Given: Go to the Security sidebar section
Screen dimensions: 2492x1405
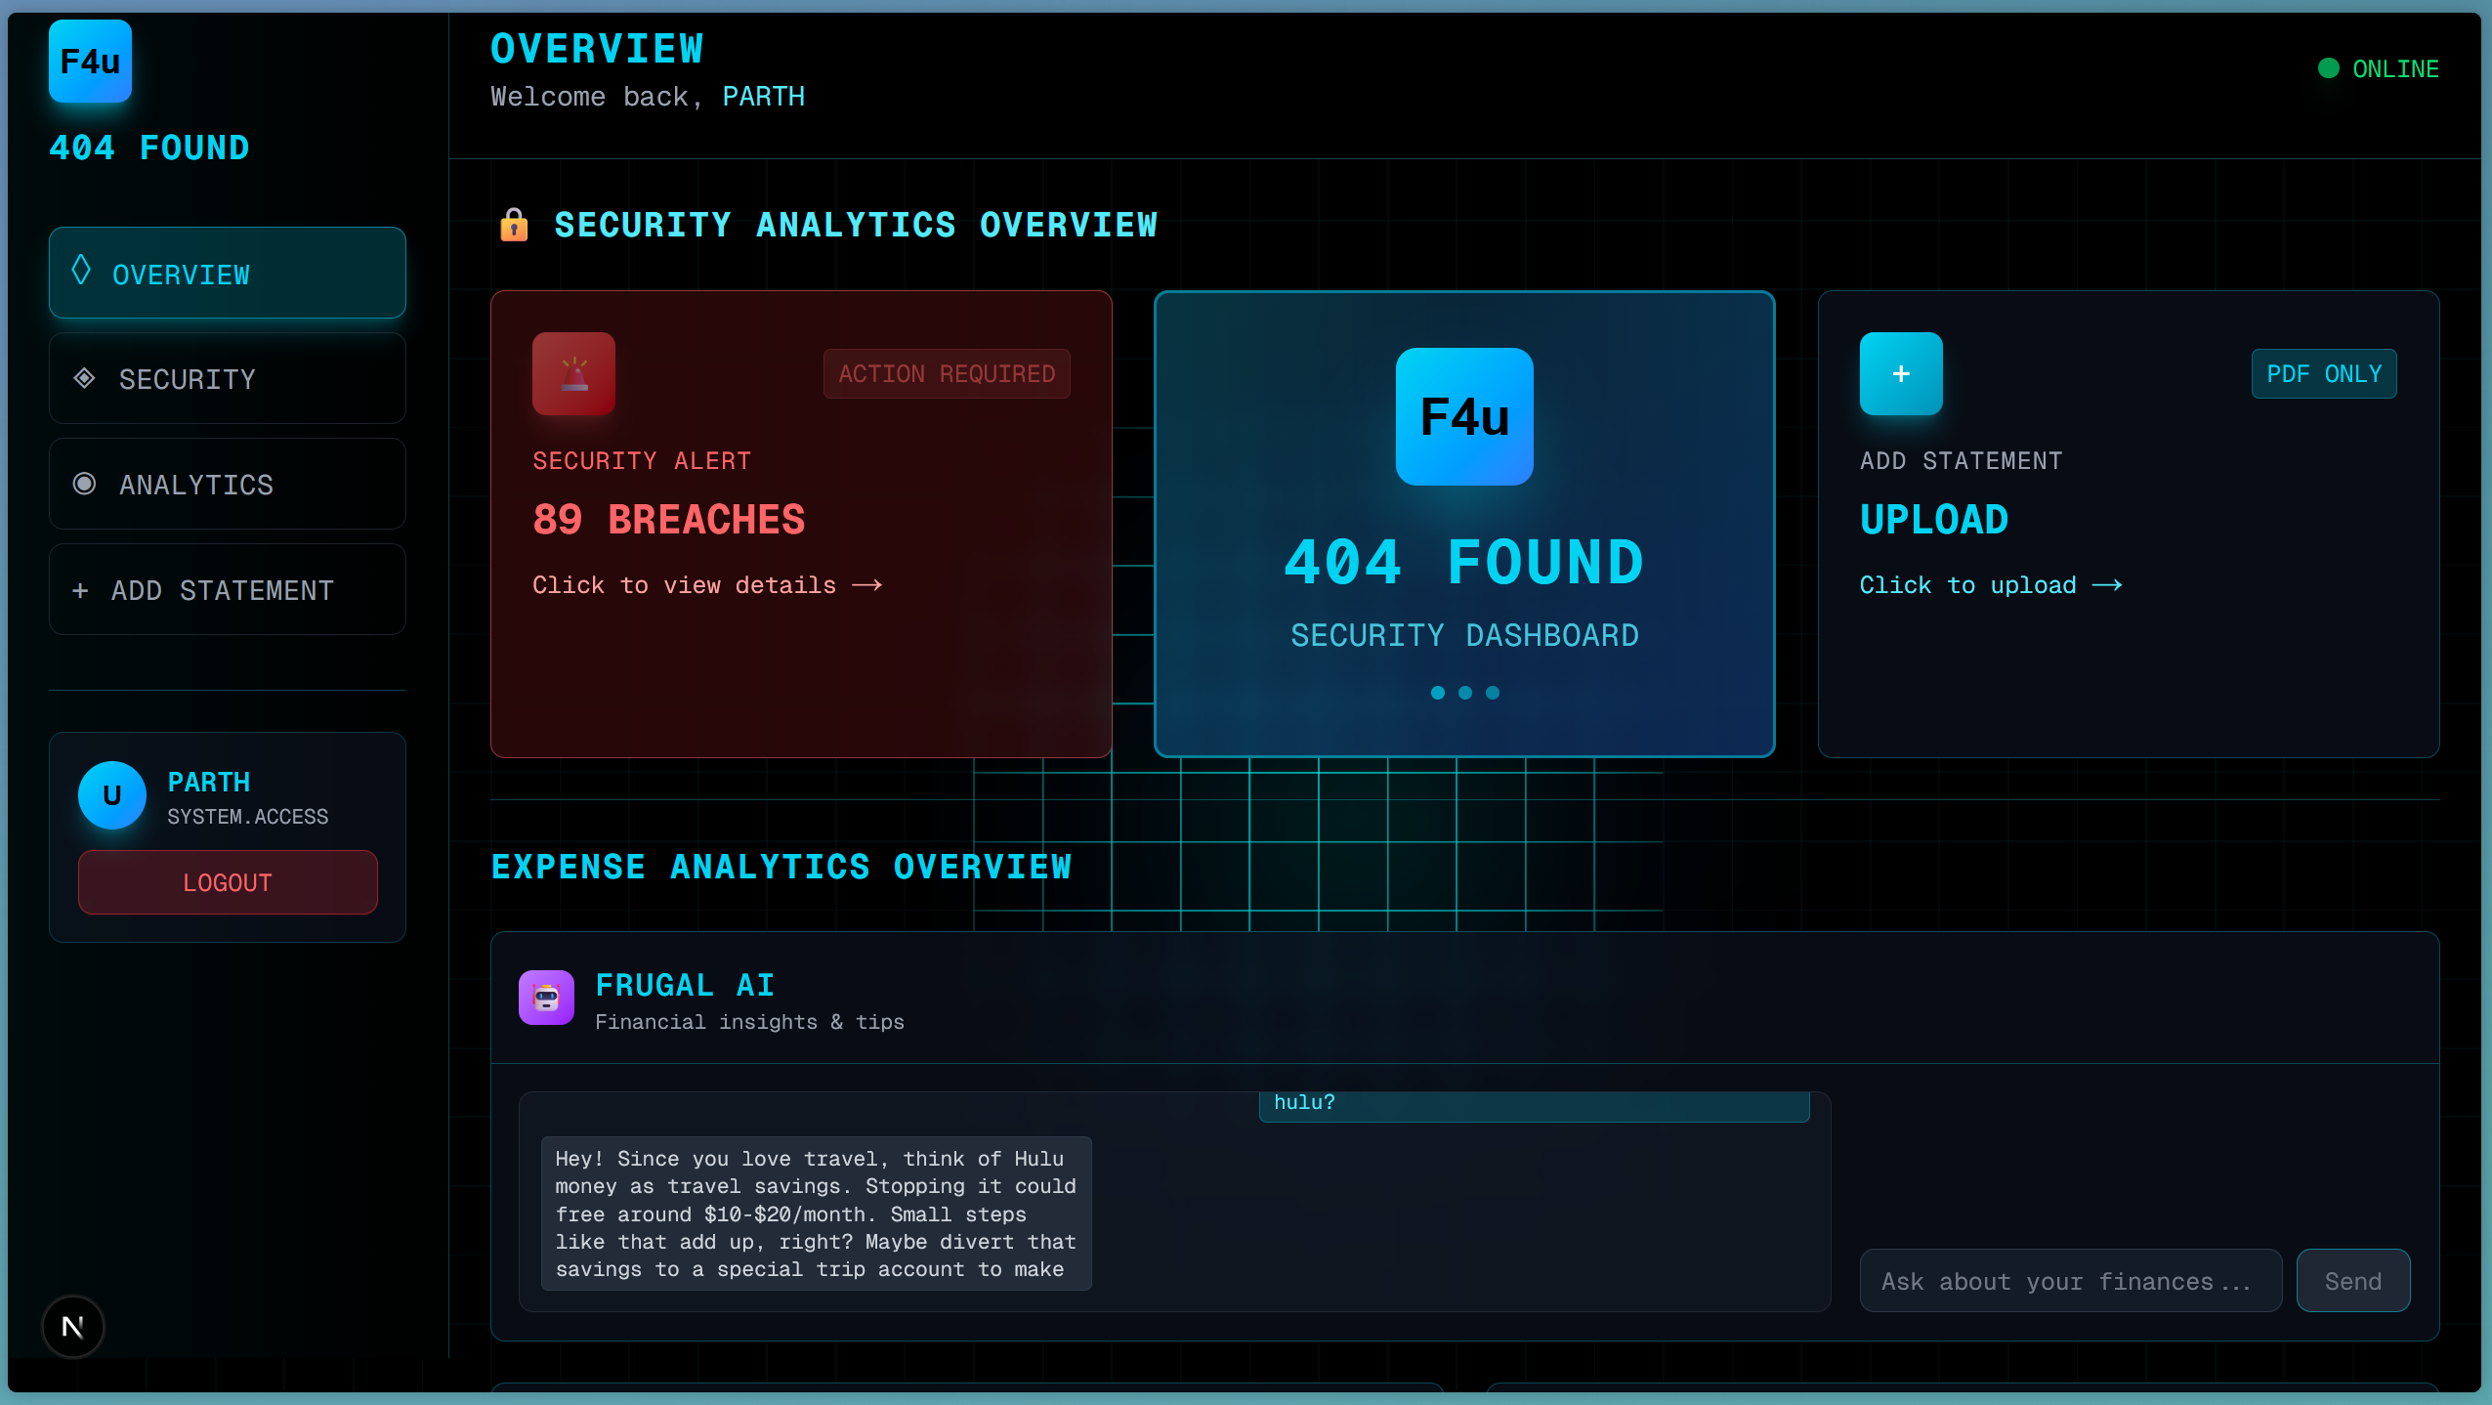Looking at the screenshot, I should pyautogui.click(x=228, y=379).
